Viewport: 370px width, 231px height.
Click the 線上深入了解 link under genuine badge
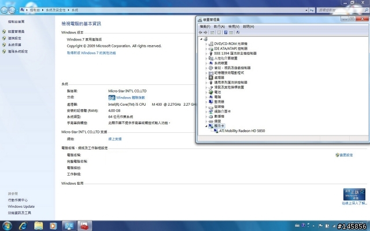click(354, 203)
